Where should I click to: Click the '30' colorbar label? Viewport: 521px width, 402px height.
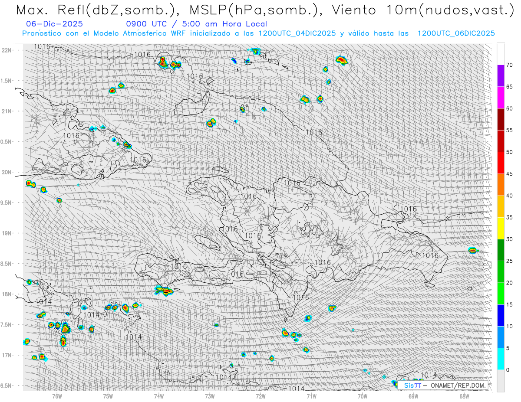pyautogui.click(x=509, y=239)
